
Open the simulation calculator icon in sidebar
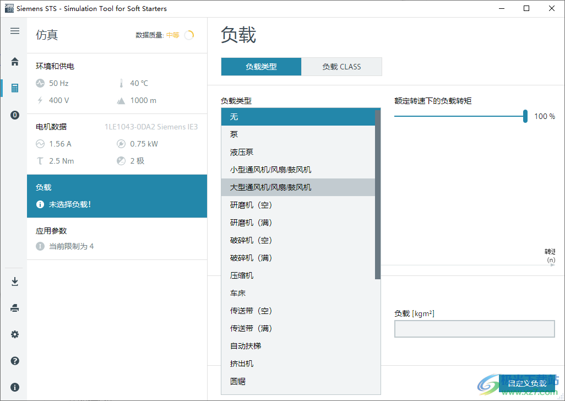tap(15, 88)
